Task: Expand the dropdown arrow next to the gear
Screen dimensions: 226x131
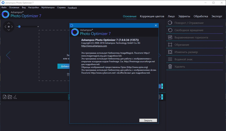Action: tap(162, 97)
